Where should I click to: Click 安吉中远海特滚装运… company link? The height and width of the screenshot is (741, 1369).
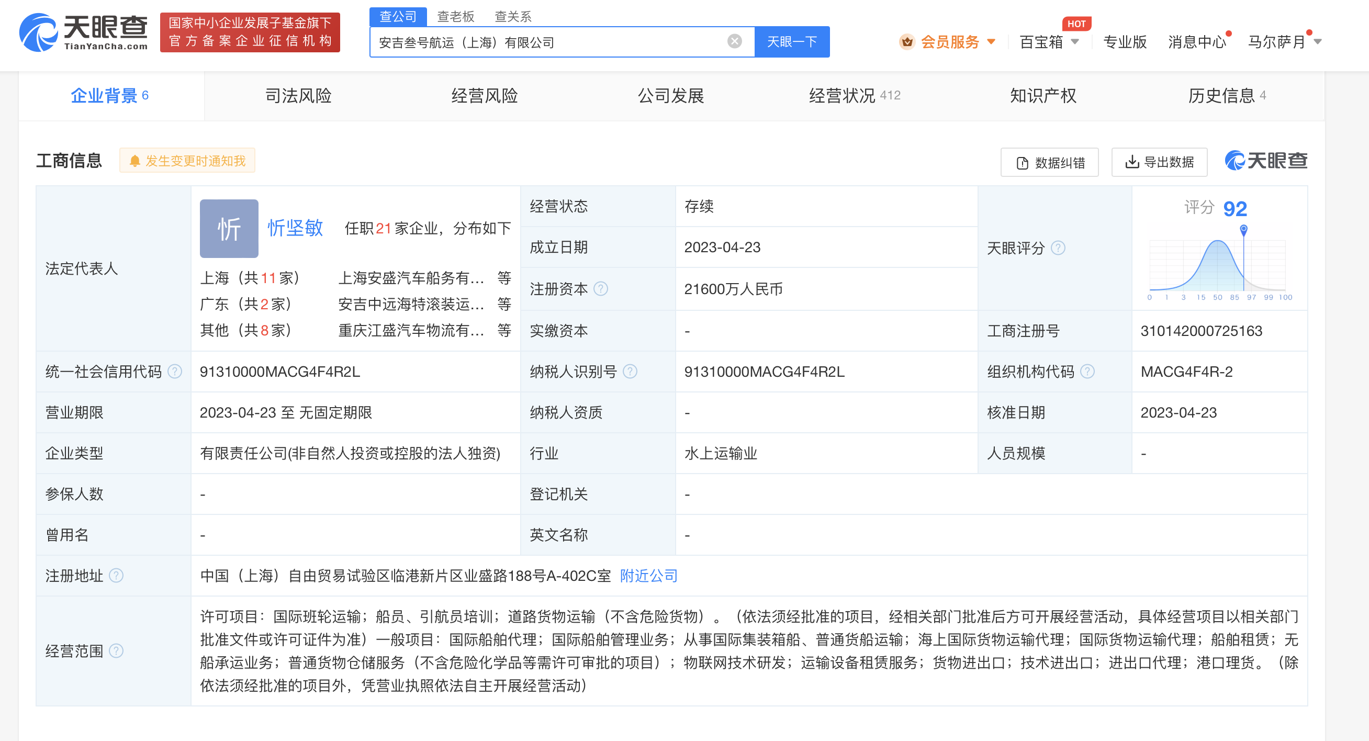click(x=411, y=304)
